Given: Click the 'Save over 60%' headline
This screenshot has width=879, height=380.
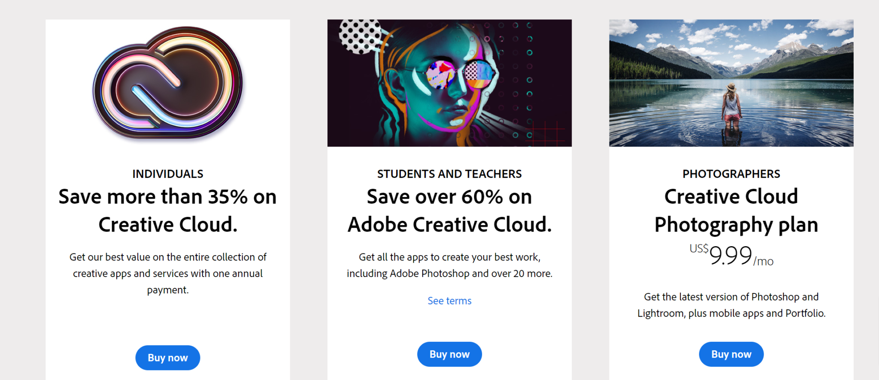Looking at the screenshot, I should [x=449, y=210].
